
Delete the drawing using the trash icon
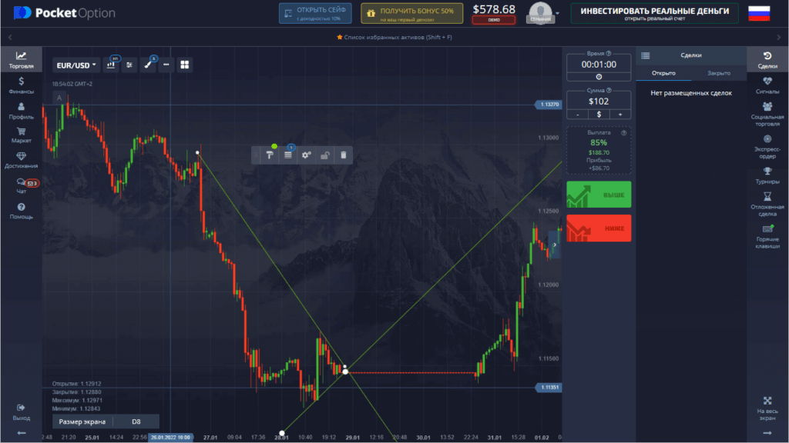[344, 155]
